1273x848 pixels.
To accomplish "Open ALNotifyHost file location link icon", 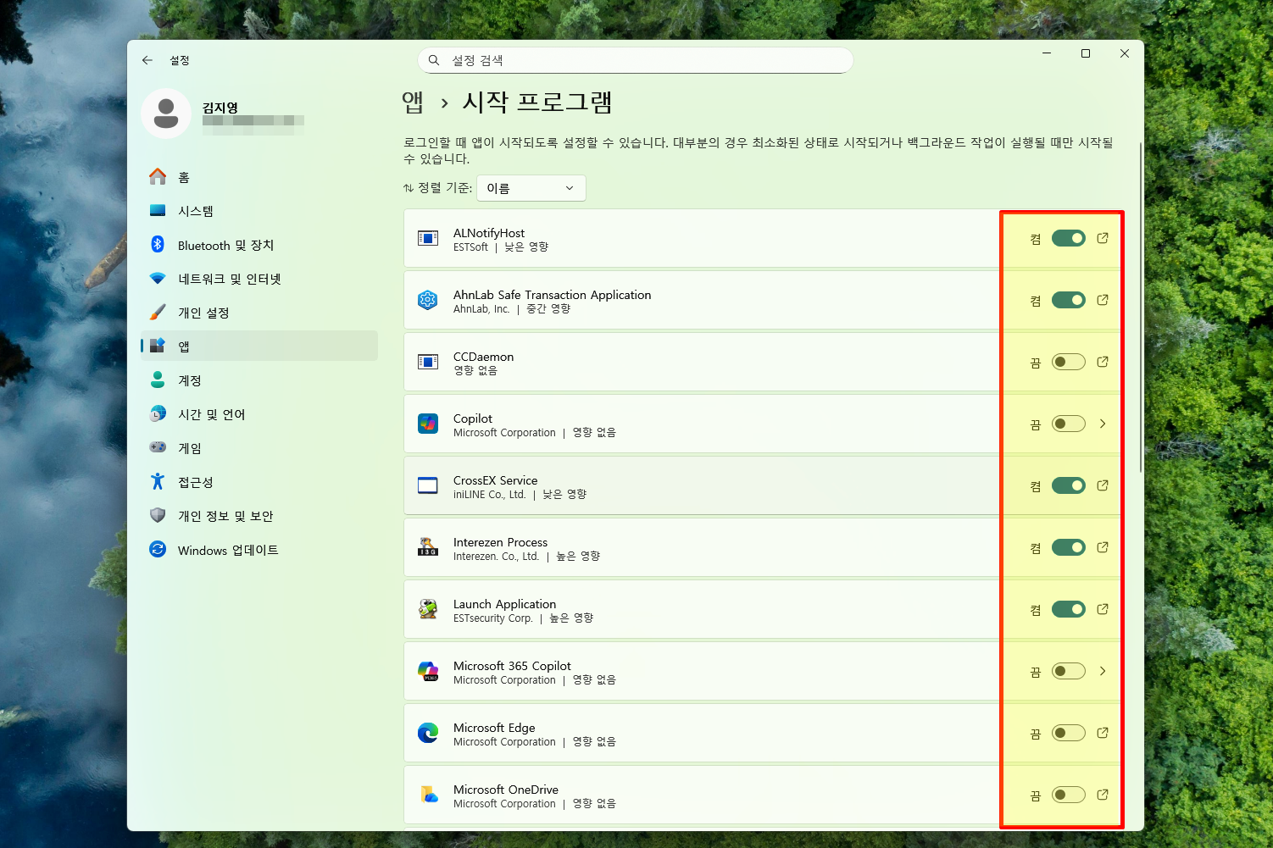I will [1103, 238].
